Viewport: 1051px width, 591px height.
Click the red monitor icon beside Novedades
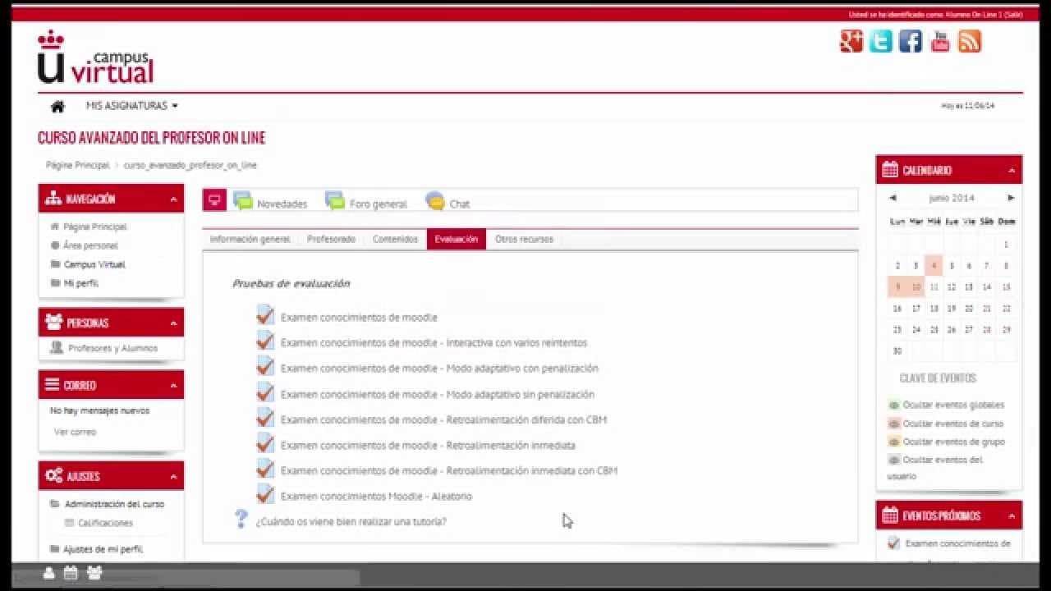[x=214, y=199]
